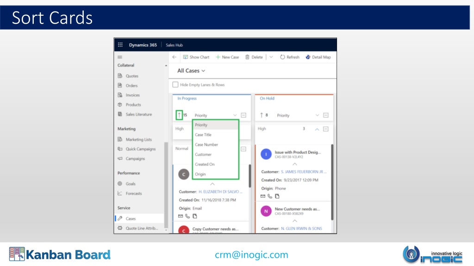Check Hide Empty Lanes & Rows

point(175,85)
